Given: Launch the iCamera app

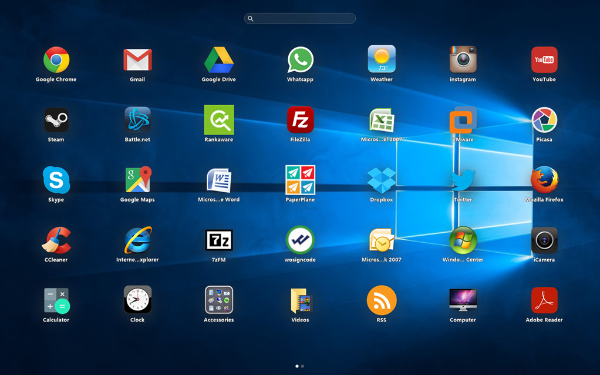Looking at the screenshot, I should pyautogui.click(x=544, y=240).
